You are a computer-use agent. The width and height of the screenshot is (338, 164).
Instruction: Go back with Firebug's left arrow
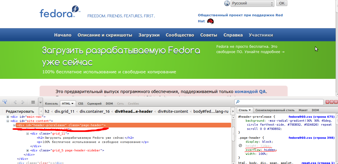coord(15,102)
